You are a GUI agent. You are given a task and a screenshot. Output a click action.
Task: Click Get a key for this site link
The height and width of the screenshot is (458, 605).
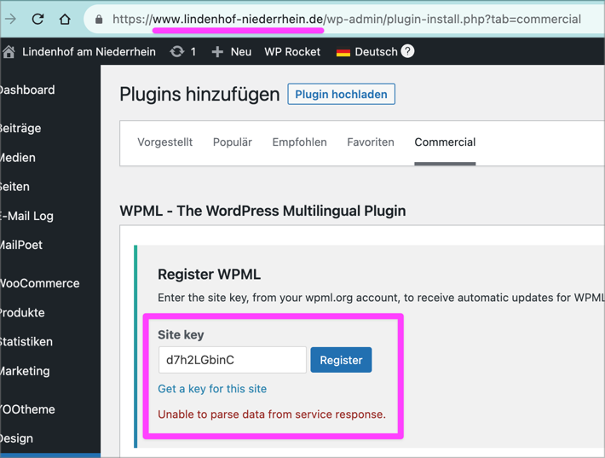point(212,389)
